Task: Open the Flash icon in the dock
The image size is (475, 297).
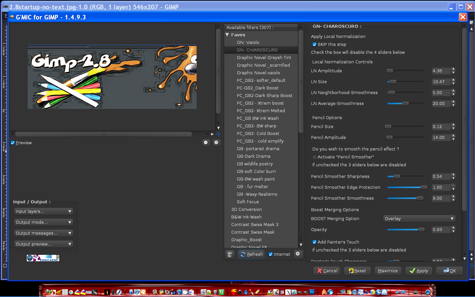Action: 119,292
